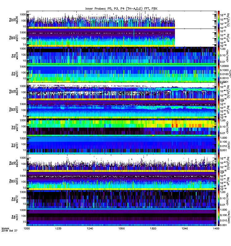The width and height of the screenshot is (231, 246).
Task: Click inside the the fff scm3 spectrogram
Action: point(121,181)
